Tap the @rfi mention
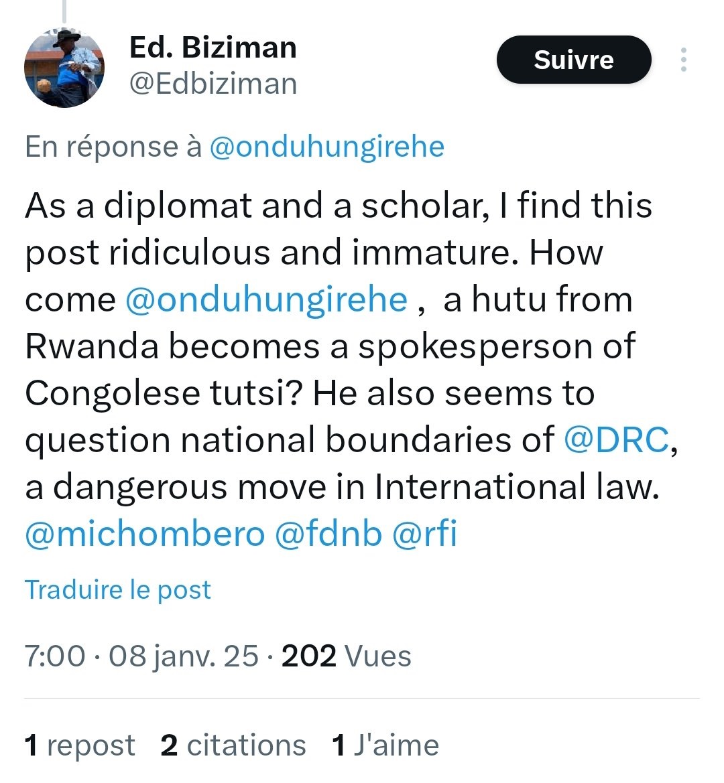Image resolution: width=724 pixels, height=783 pixels. 424,534
